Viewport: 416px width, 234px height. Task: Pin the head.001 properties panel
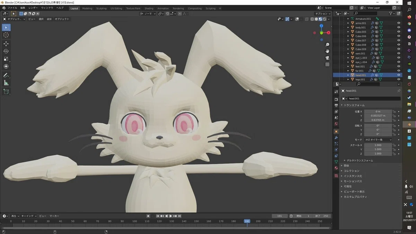tap(399, 91)
